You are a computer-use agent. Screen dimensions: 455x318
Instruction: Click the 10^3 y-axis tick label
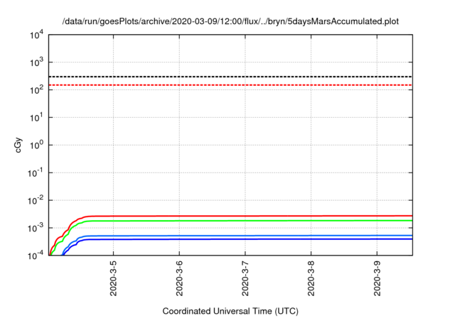tap(36, 62)
